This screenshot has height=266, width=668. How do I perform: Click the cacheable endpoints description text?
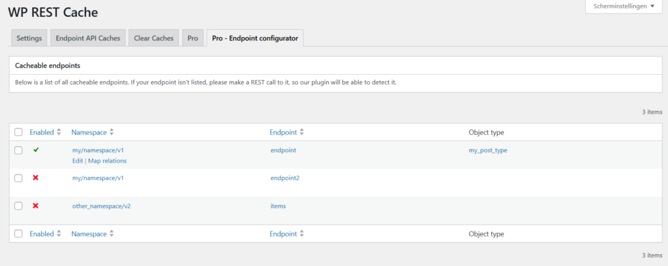(x=205, y=83)
